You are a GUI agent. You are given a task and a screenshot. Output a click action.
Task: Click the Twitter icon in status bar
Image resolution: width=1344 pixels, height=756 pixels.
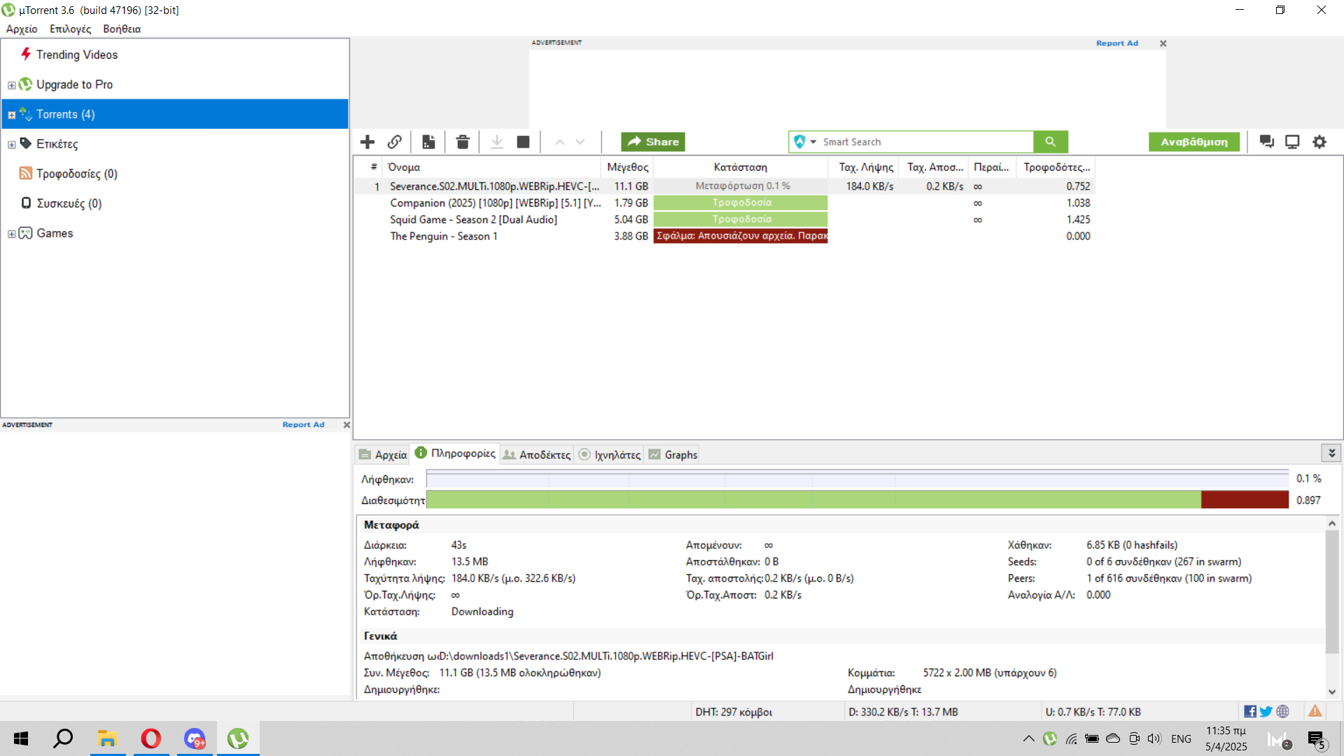tap(1266, 711)
